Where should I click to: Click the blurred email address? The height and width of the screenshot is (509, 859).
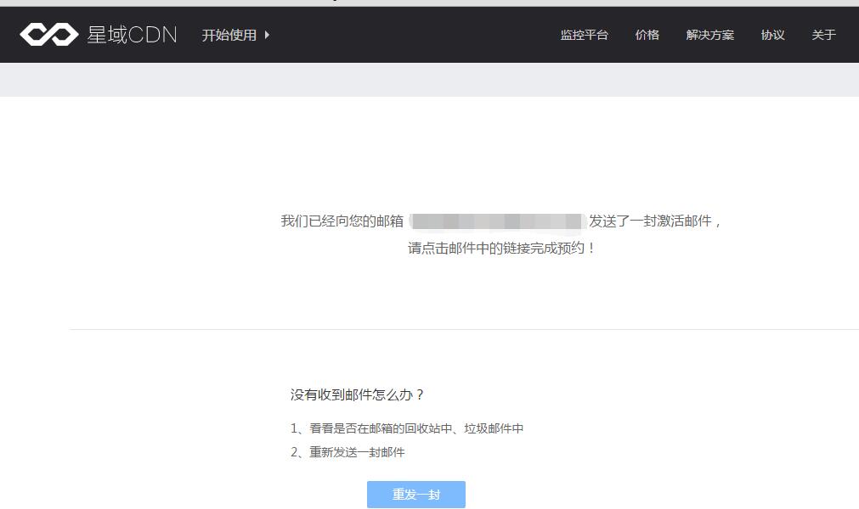(497, 221)
